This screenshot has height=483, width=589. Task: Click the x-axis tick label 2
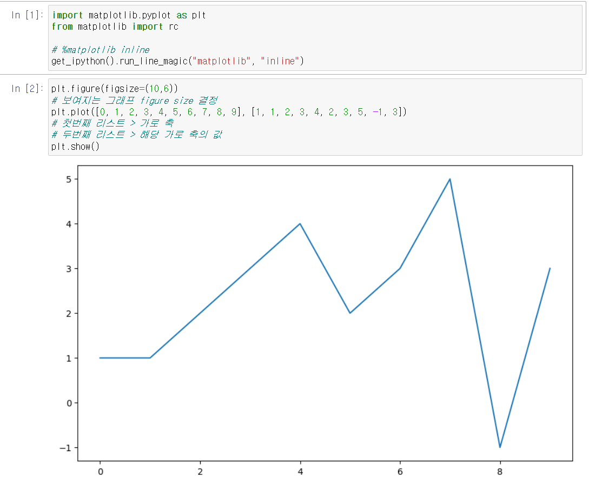[200, 472]
